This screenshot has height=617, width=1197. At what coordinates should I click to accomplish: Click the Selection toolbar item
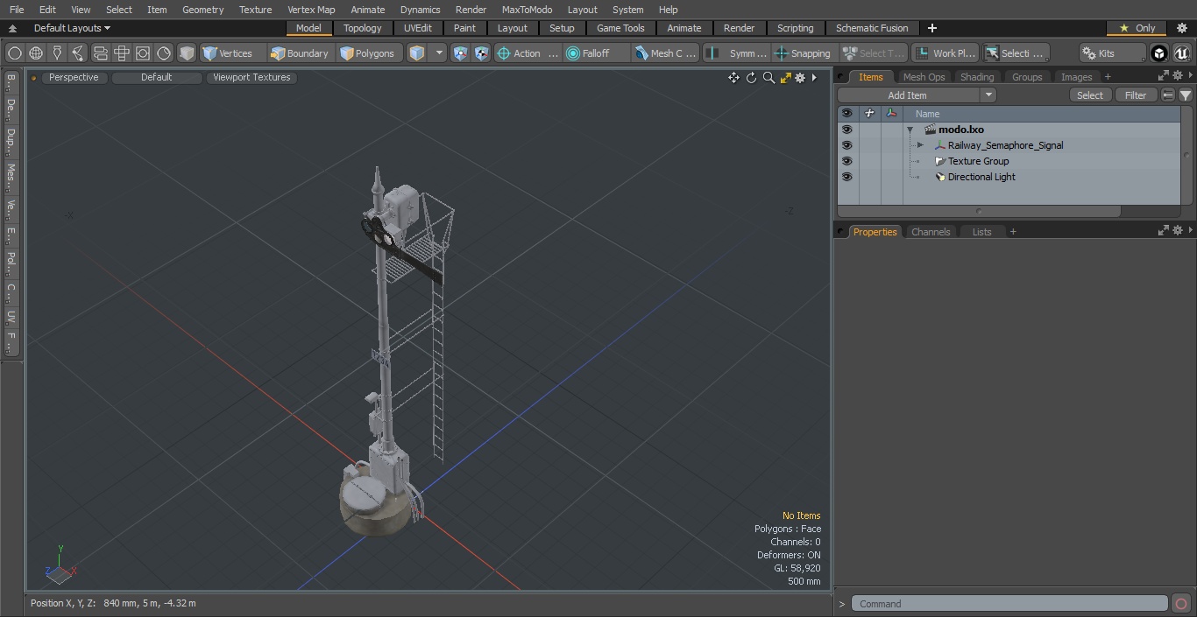(1015, 53)
